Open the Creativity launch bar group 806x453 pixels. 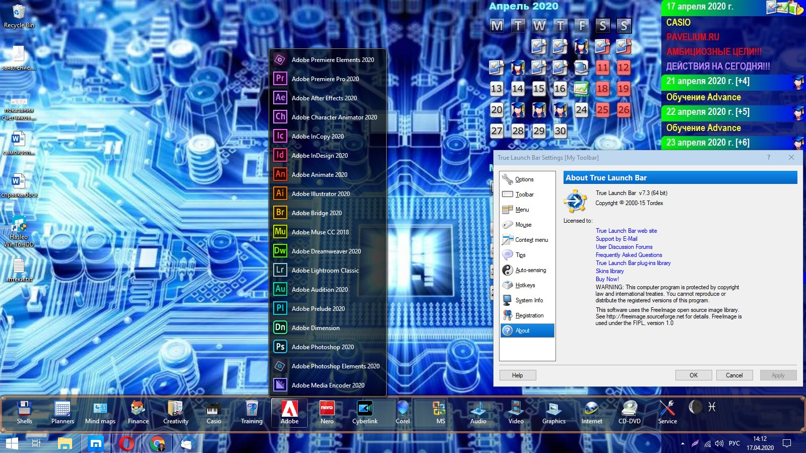176,413
